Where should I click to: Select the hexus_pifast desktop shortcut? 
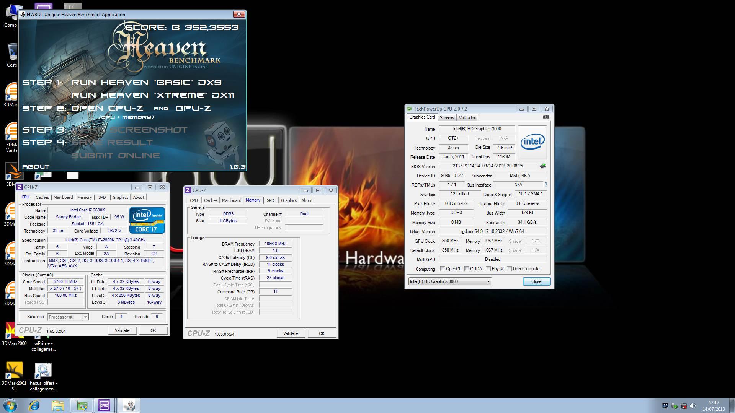point(43,376)
